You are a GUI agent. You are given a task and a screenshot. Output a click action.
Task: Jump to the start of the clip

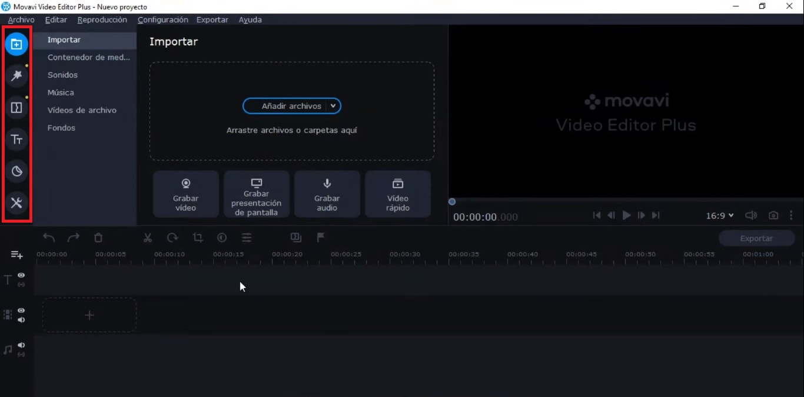click(x=597, y=216)
